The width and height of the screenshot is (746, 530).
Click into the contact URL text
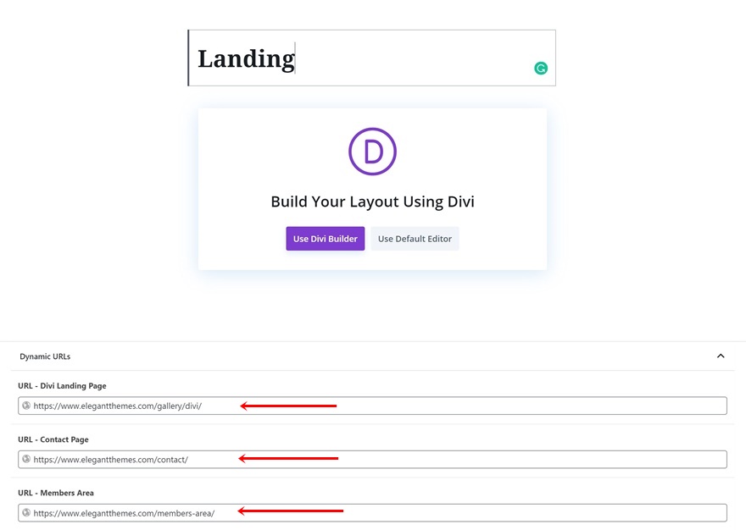pos(111,460)
